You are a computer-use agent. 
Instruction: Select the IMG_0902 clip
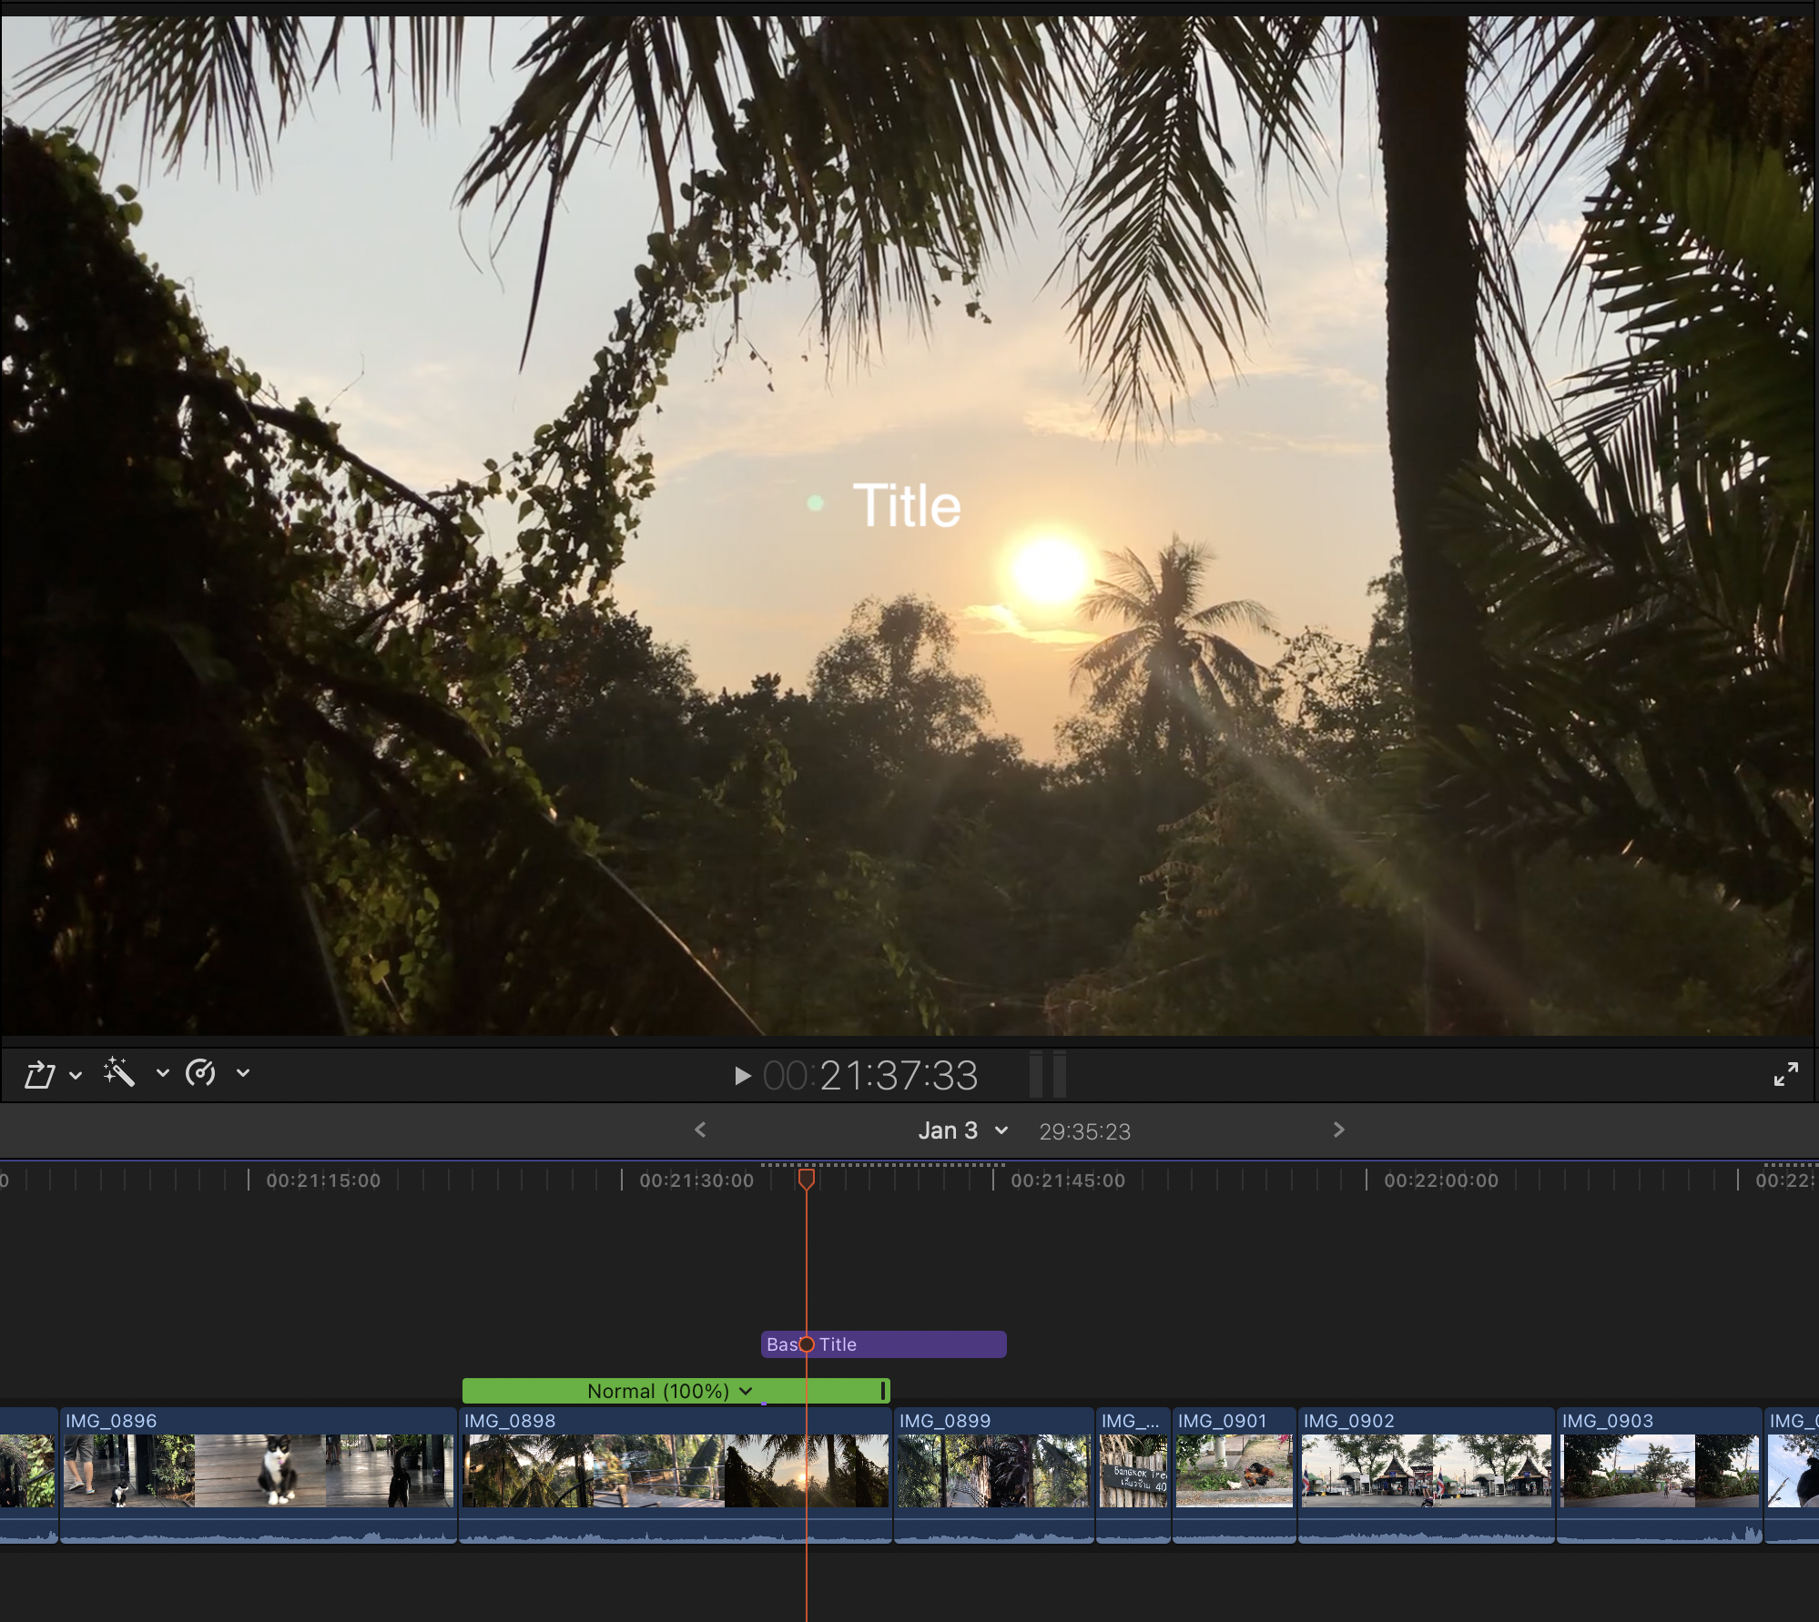[1426, 1470]
